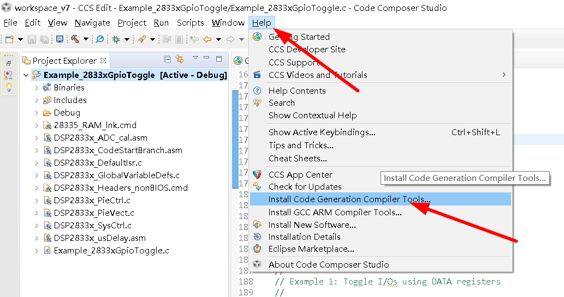This screenshot has height=297, width=564.
Task: Select DSP2833x_usDelay.asm file
Action: 99,238
